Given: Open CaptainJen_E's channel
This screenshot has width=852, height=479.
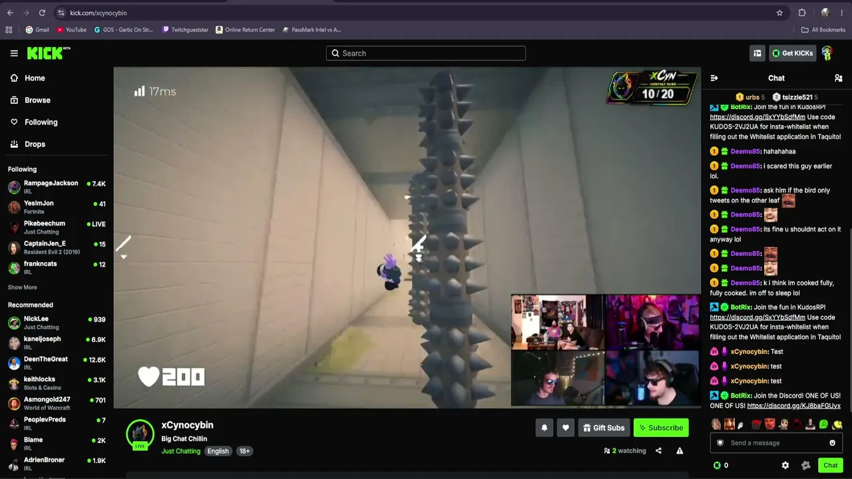Looking at the screenshot, I should click(57, 247).
